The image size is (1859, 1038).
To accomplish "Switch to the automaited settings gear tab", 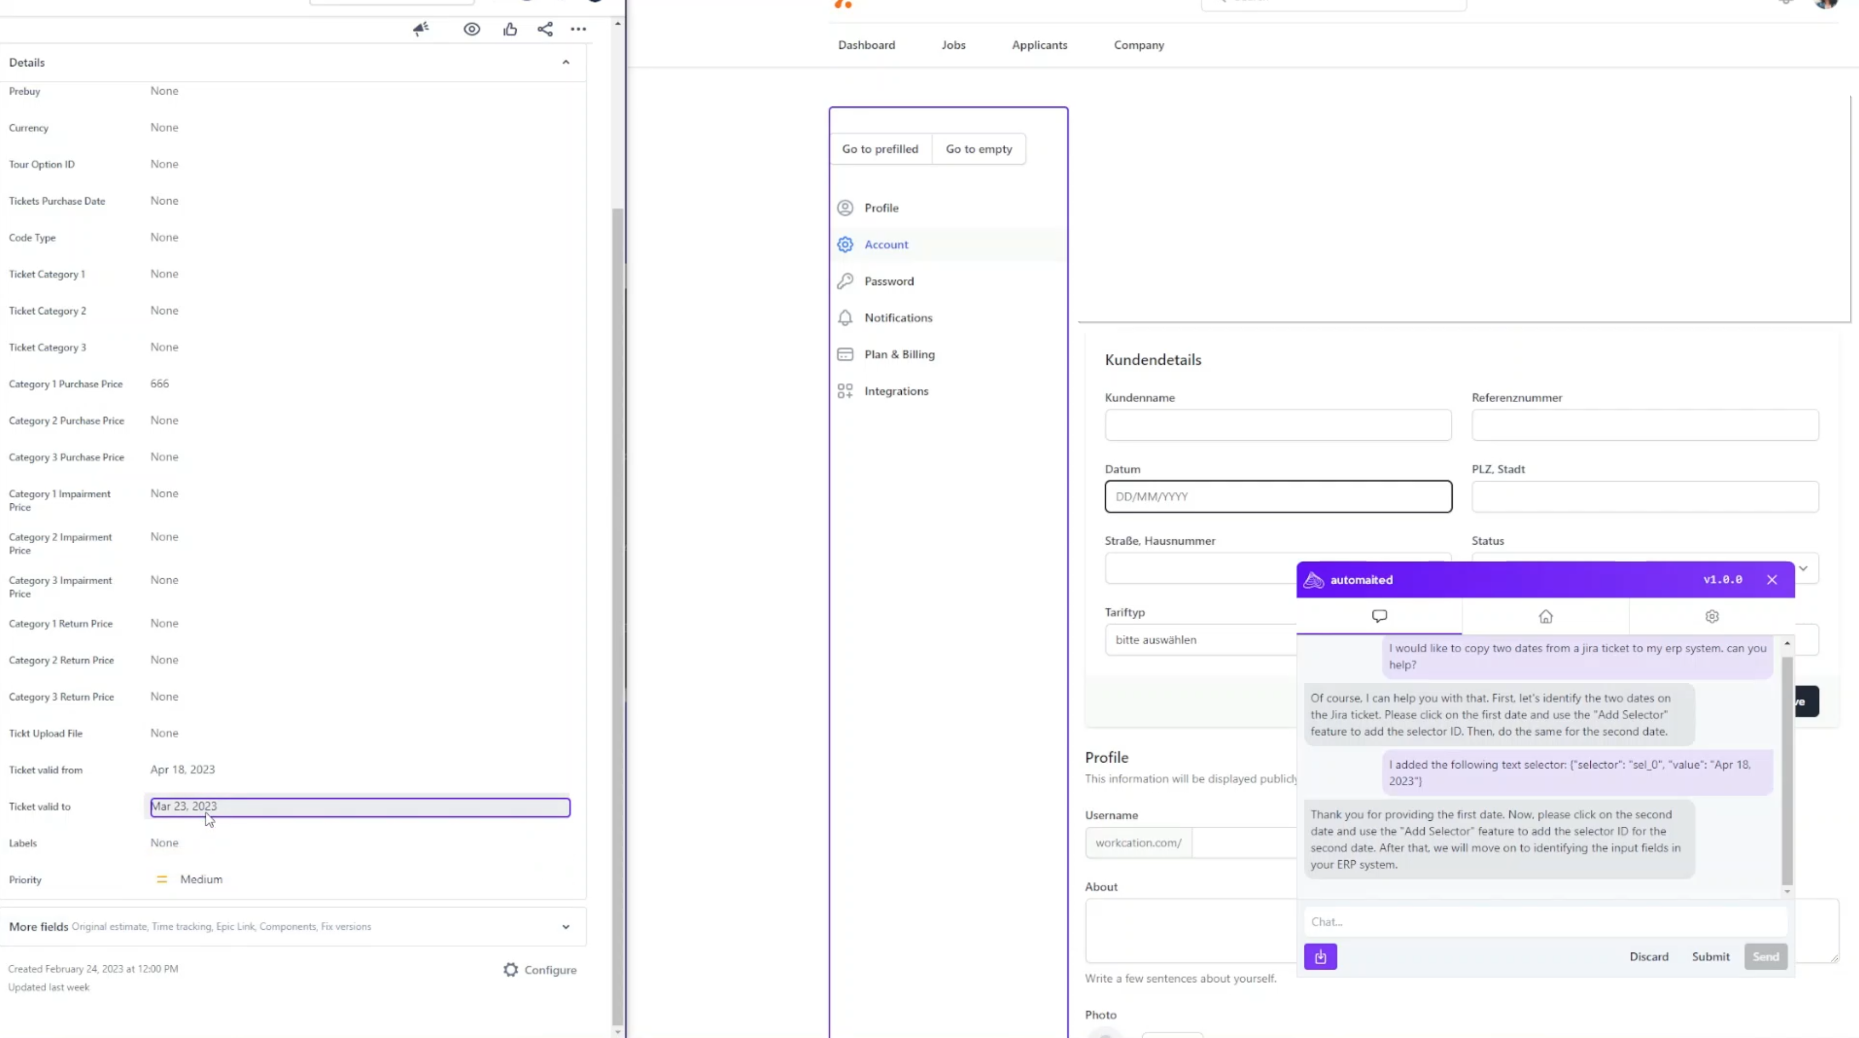I will pyautogui.click(x=1712, y=617).
